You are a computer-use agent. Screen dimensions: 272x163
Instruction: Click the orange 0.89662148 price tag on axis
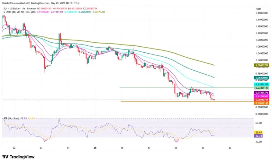point(262,103)
